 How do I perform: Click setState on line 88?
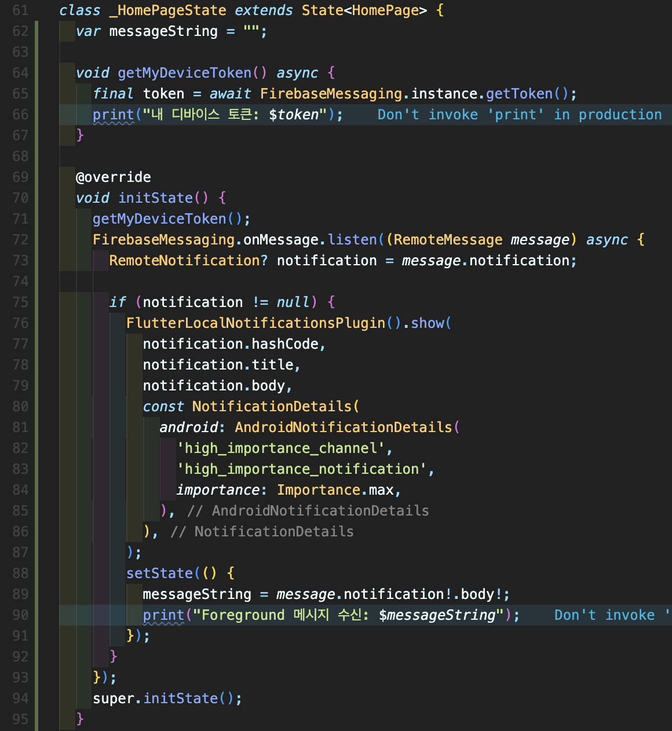point(159,573)
